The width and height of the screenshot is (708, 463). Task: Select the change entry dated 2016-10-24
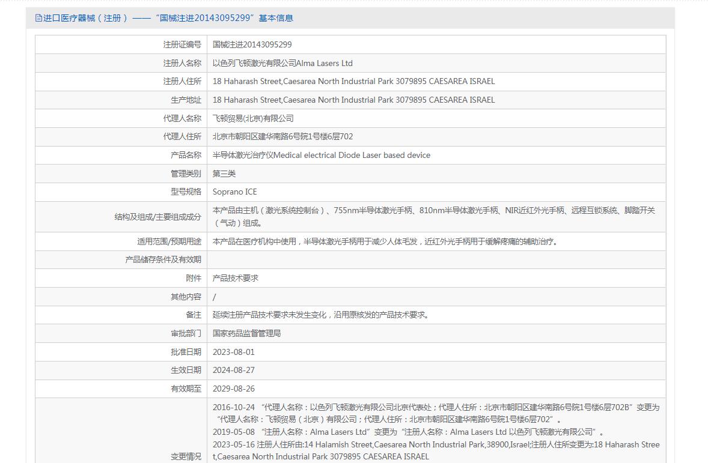click(x=436, y=413)
